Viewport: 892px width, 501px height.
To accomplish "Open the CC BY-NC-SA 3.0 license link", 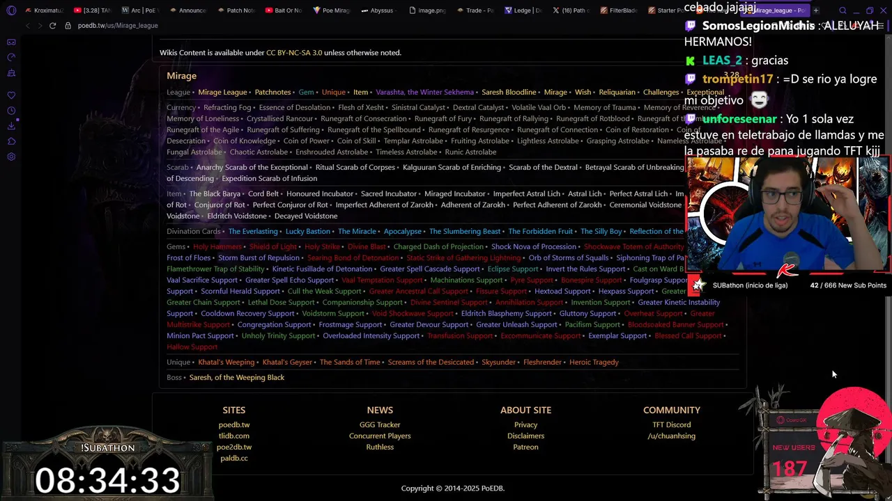I will [x=294, y=53].
